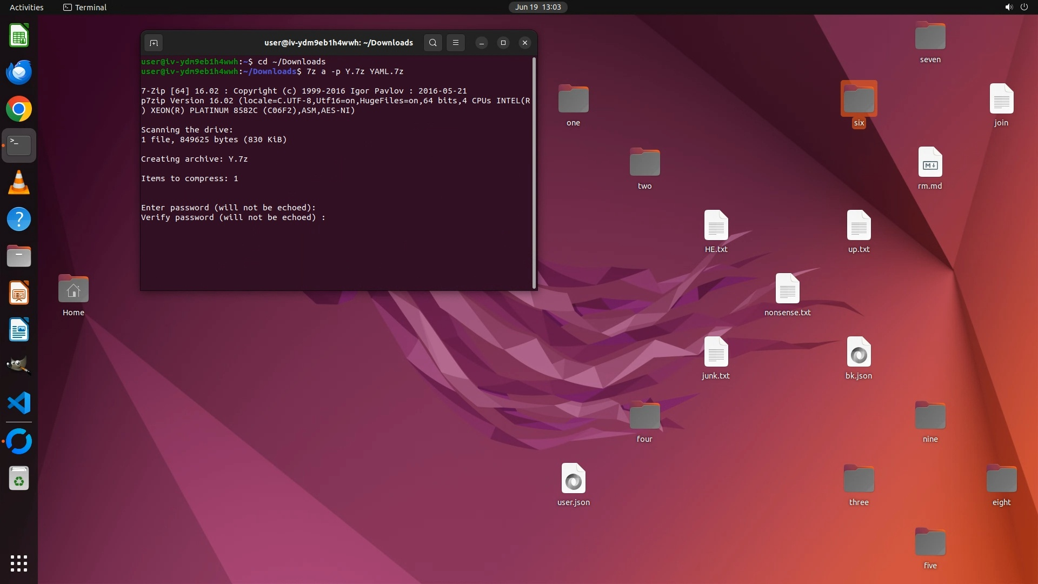Open the Terminal search icon
This screenshot has width=1038, height=584.
pyautogui.click(x=432, y=43)
